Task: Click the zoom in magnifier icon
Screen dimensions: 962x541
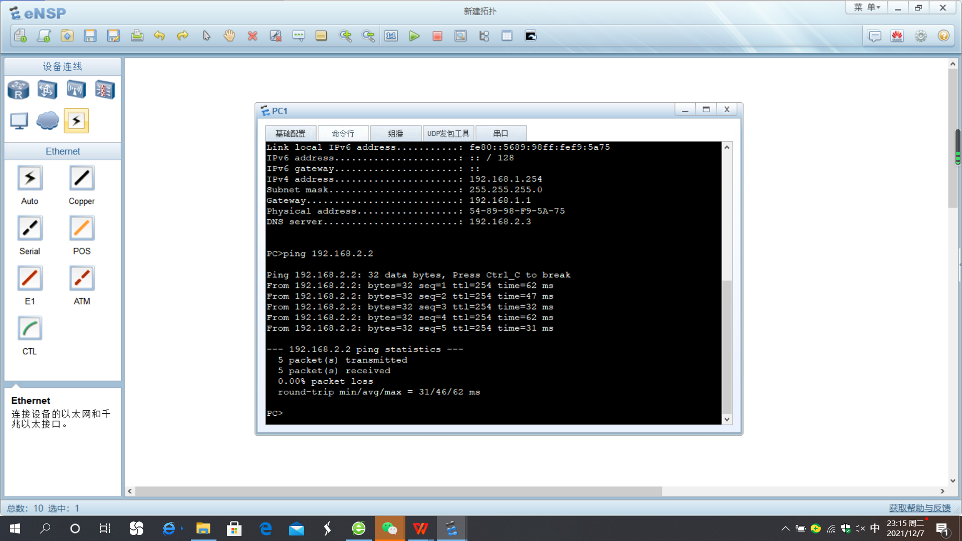Action: (x=345, y=36)
